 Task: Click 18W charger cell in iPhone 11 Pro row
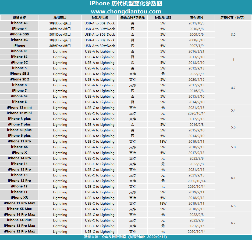coord(163,142)
